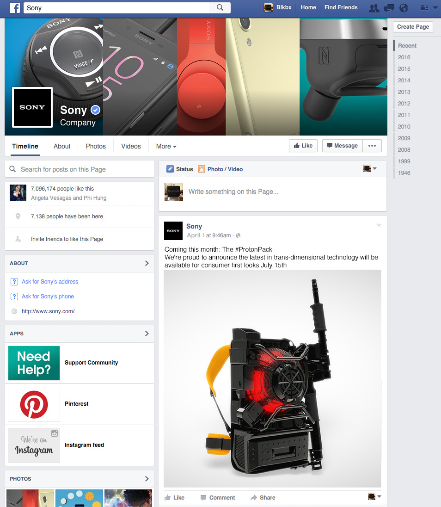Open the post-as identity selector dropdown
441x507 pixels.
pos(370,168)
